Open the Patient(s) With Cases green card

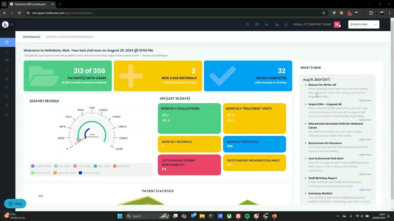[x=68, y=76]
